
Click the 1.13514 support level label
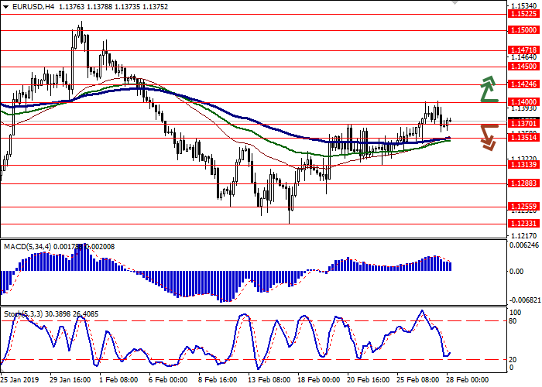tap(523, 138)
